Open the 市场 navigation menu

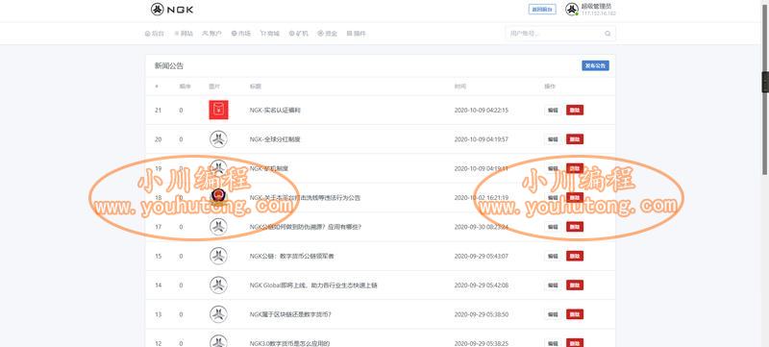tap(241, 34)
